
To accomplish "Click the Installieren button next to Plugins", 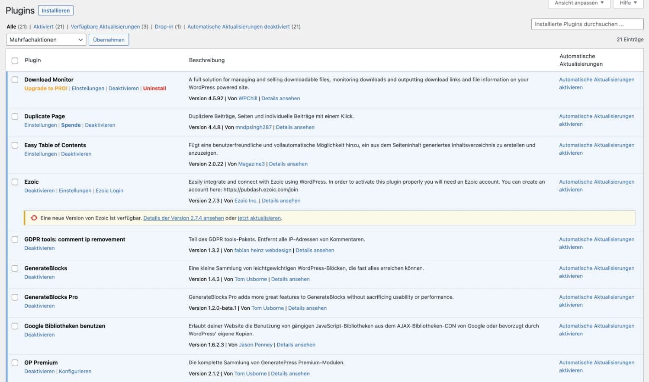I will (x=56, y=10).
